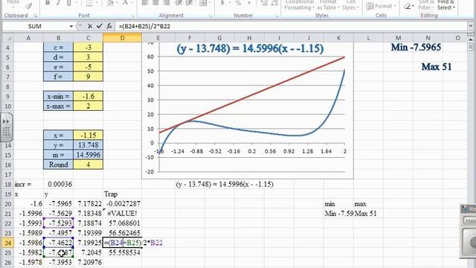Select cell showing 57.068601

[122, 223]
